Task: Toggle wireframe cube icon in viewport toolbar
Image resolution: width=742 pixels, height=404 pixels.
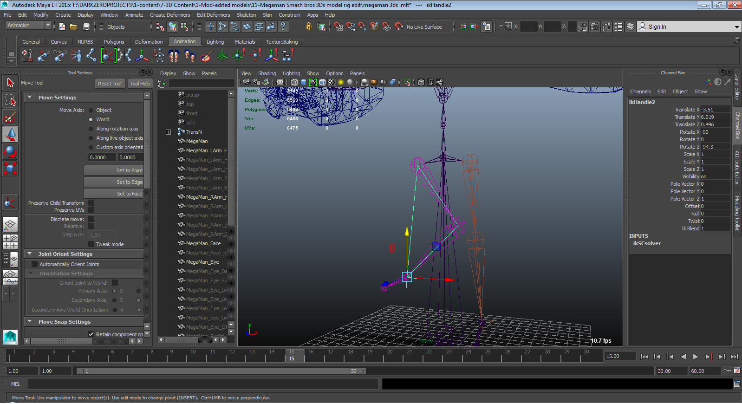Action: tap(294, 82)
